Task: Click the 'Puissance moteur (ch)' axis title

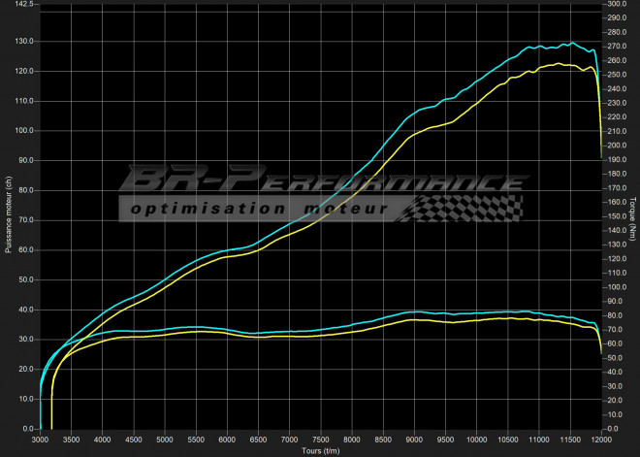Action: (x=7, y=215)
